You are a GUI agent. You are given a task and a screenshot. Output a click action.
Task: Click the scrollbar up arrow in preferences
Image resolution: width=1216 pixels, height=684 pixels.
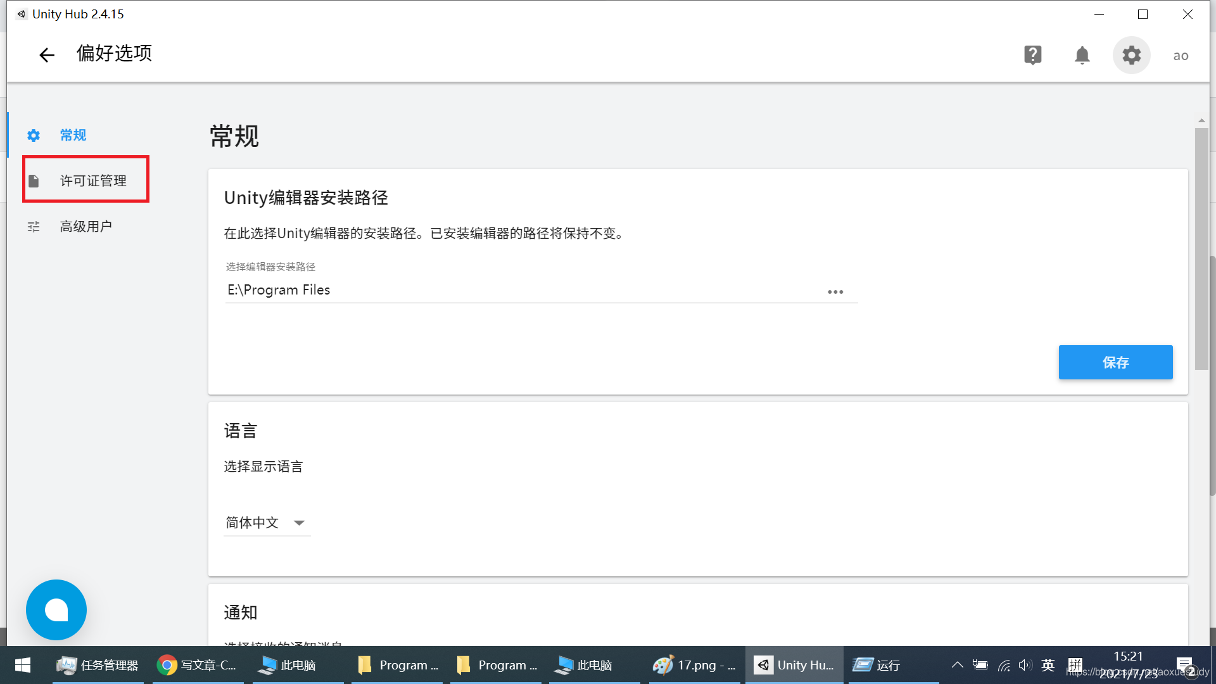(x=1201, y=120)
